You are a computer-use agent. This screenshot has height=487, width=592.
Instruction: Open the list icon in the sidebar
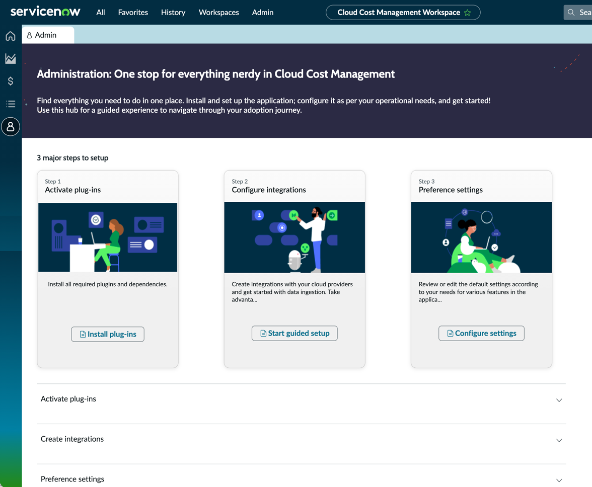coord(11,104)
